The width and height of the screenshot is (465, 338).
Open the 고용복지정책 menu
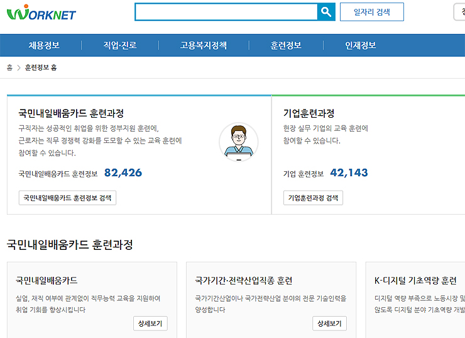pyautogui.click(x=204, y=45)
